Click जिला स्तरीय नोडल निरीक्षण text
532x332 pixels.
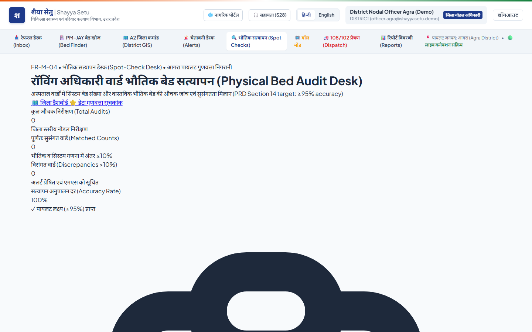coord(59,129)
